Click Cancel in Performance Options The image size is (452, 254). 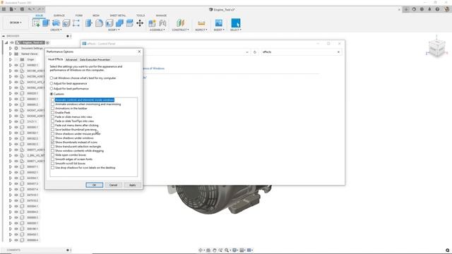[113, 185]
